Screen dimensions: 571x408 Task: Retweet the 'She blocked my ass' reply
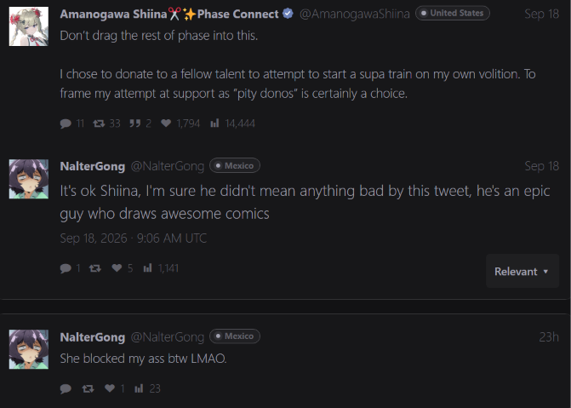point(88,388)
